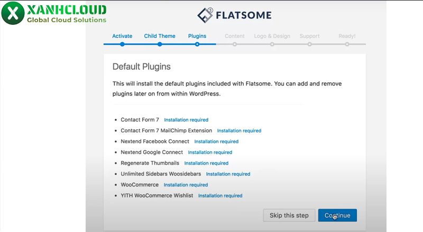Select the Child Theme step tab
Viewport: 423px width, 232px height.
(x=160, y=36)
